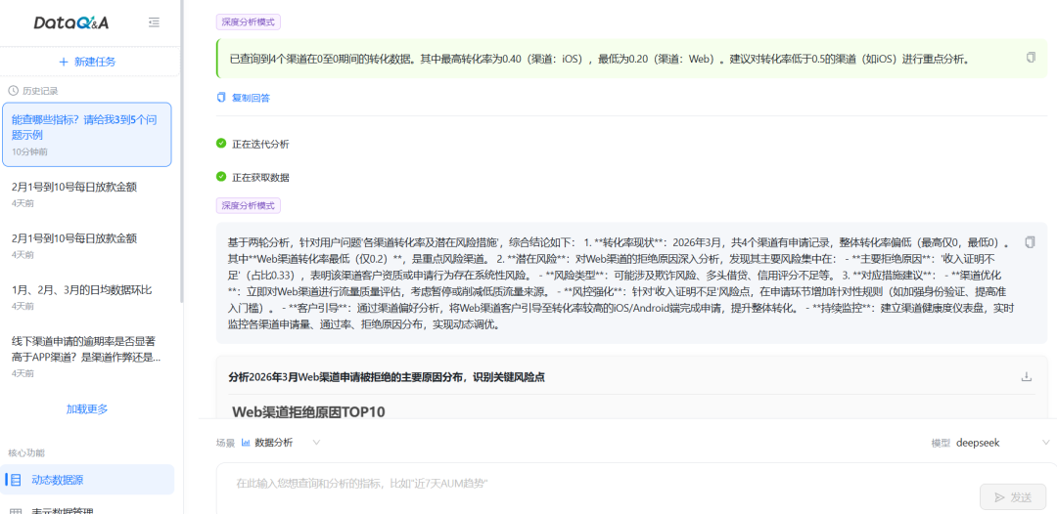1057x514 pixels.
Task: Click the 正在迭代分析 status text
Action: point(261,144)
